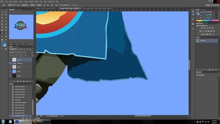Screen dimensions: 220x124
Task: Select the Lasso tool
Action: pos(2,15)
